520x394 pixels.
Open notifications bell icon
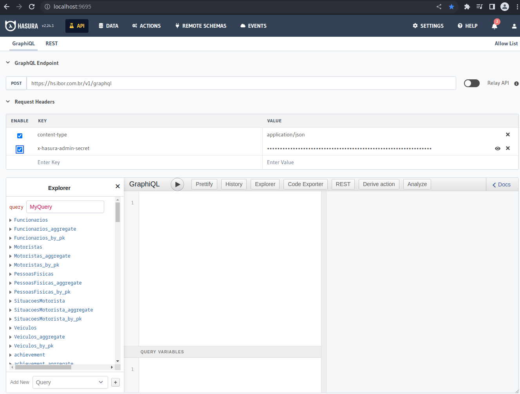(x=495, y=26)
